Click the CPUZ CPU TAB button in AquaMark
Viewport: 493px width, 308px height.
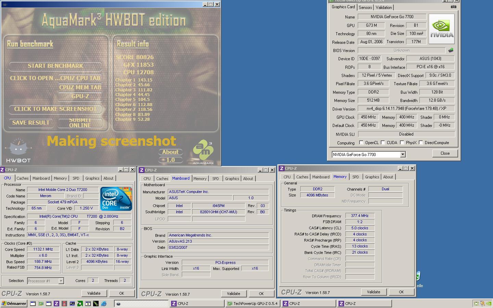click(80, 78)
